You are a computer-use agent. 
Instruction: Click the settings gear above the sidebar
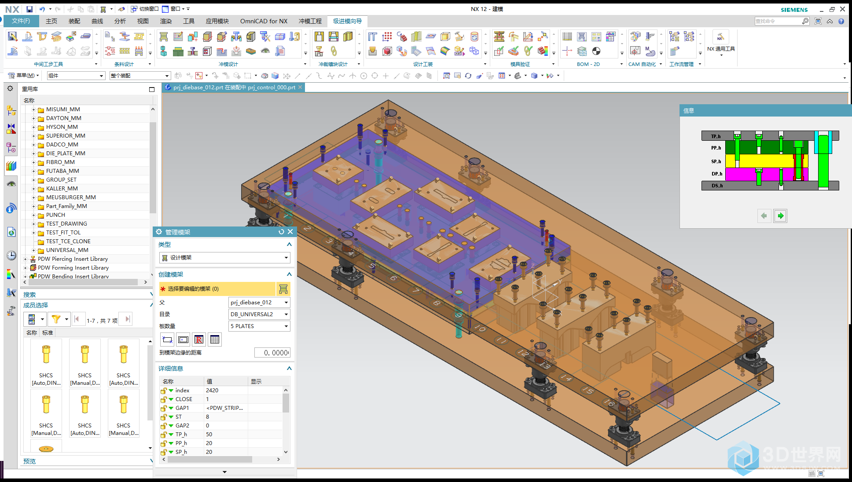(x=10, y=88)
